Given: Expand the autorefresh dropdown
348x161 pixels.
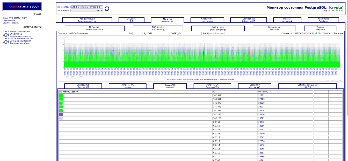Looking at the screenshot, I should tap(87, 11).
